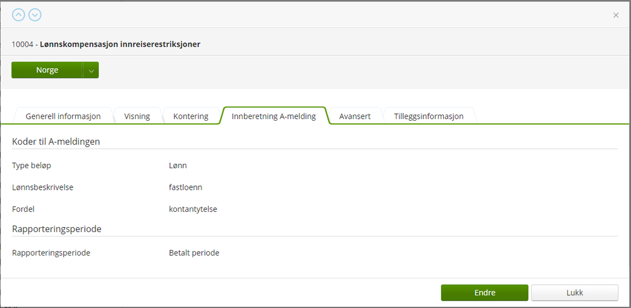Image resolution: width=631 pixels, height=308 pixels.
Task: Select the Innberetning A-melding tab
Action: tap(273, 116)
